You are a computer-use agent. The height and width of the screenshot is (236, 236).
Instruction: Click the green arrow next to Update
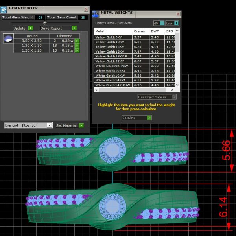(31, 28)
